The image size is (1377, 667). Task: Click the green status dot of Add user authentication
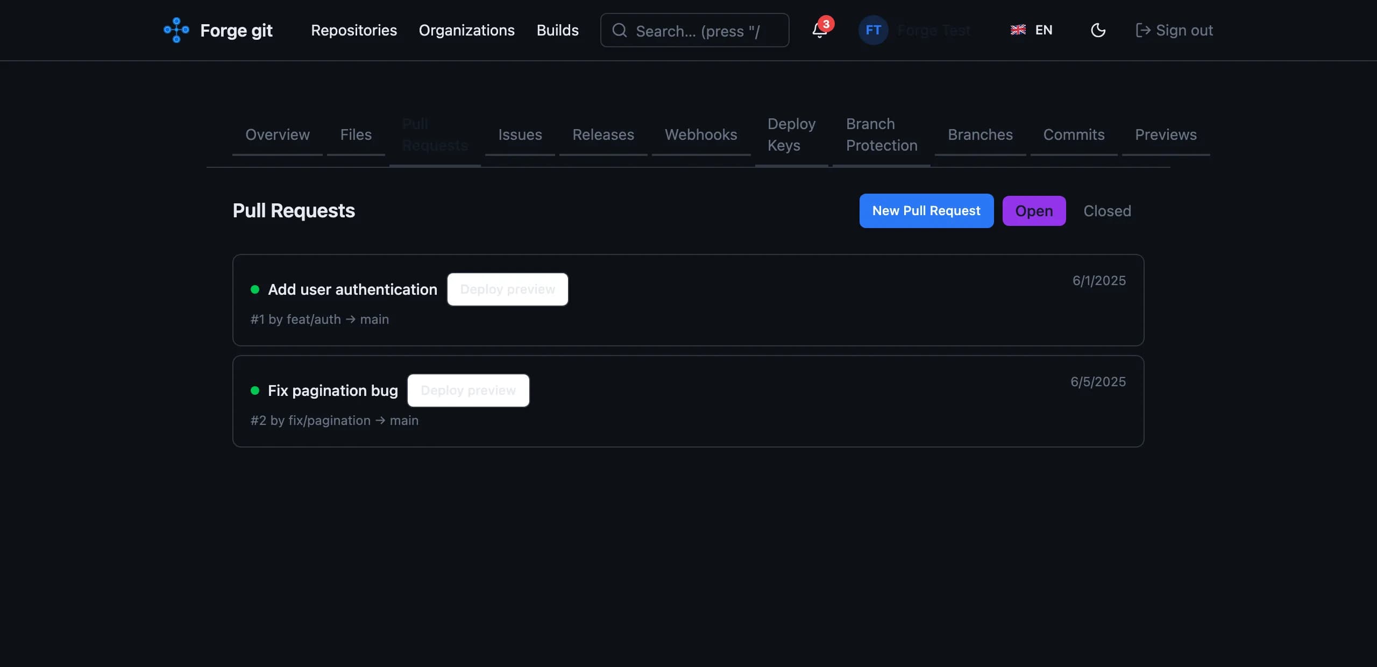[x=255, y=289]
